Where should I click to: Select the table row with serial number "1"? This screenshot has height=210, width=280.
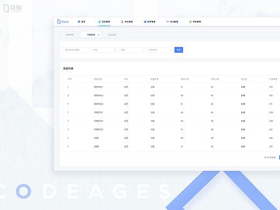[x=171, y=87]
